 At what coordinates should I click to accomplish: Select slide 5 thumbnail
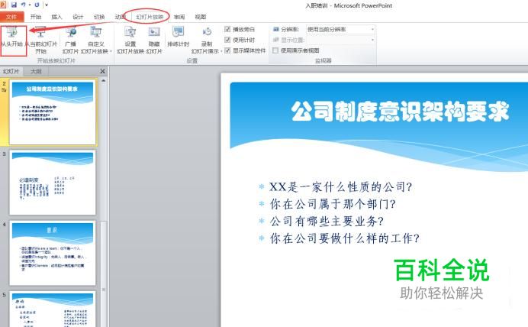[x=53, y=309]
